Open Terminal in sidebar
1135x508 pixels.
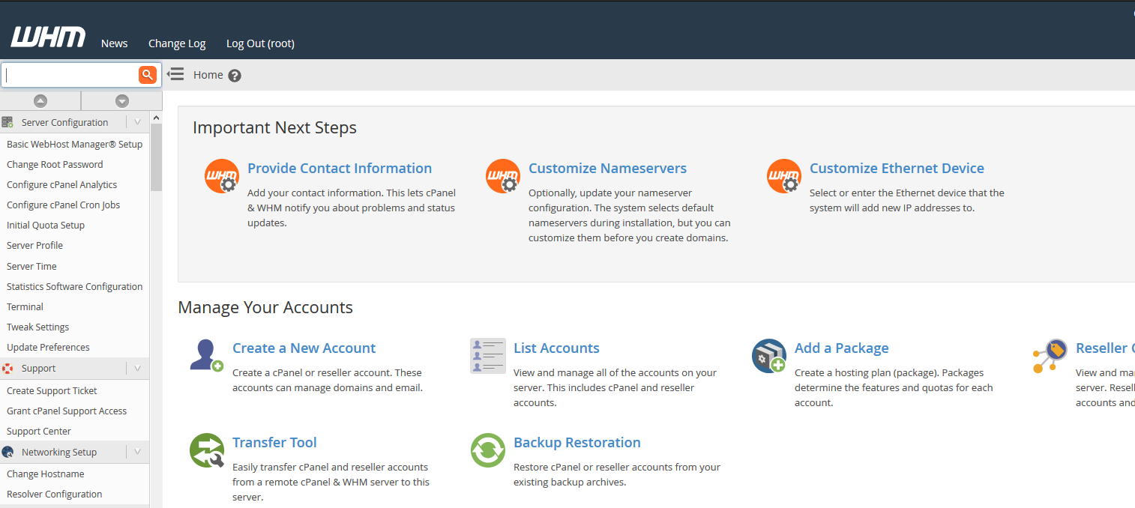25,306
